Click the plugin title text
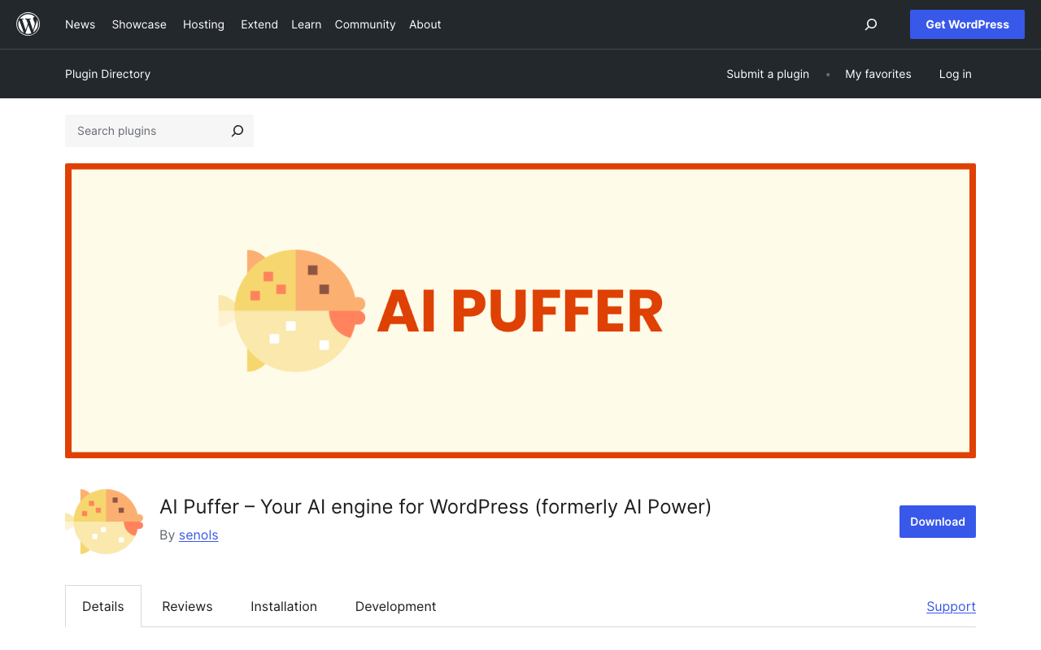The height and width of the screenshot is (650, 1041). (435, 506)
